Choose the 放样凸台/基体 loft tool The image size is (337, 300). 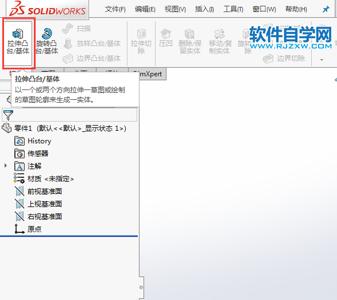point(92,44)
